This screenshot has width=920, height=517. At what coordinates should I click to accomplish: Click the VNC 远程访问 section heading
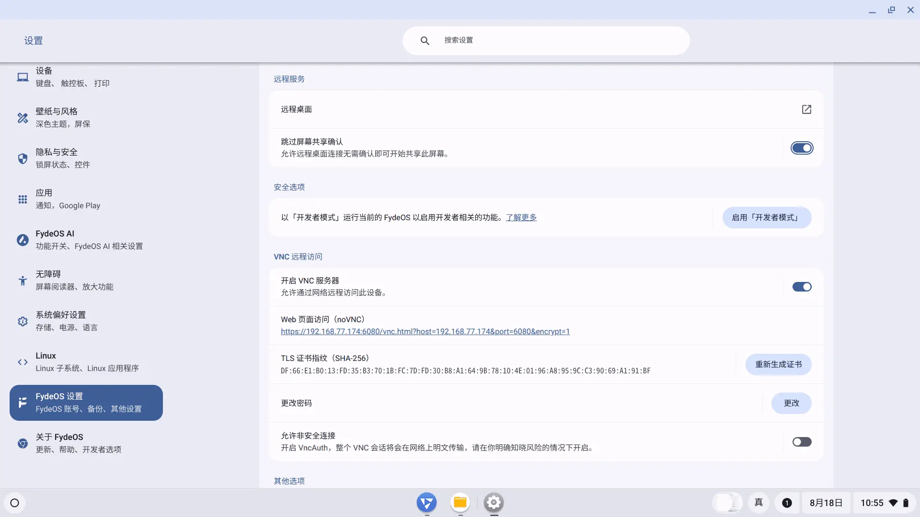(x=298, y=257)
